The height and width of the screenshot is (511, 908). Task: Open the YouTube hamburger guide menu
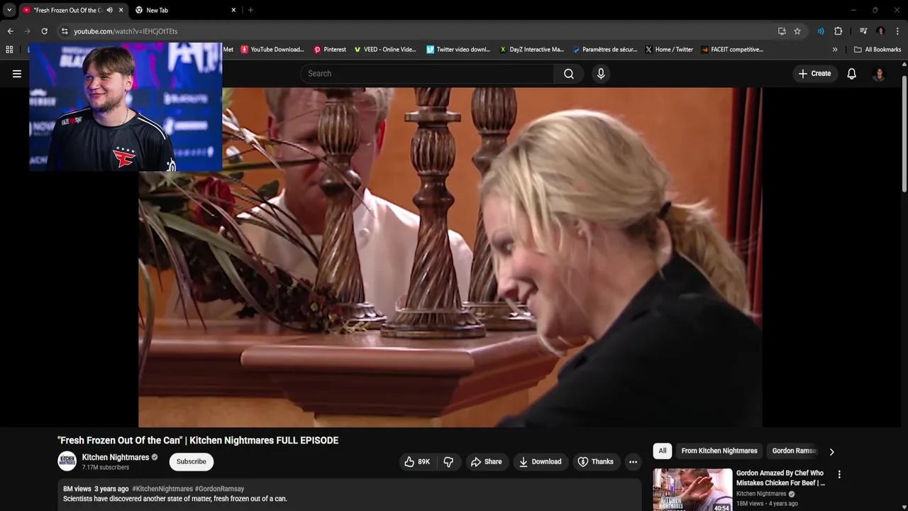point(17,74)
